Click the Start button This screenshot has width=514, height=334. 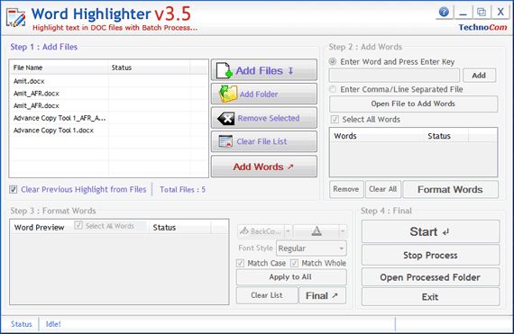[x=430, y=231]
